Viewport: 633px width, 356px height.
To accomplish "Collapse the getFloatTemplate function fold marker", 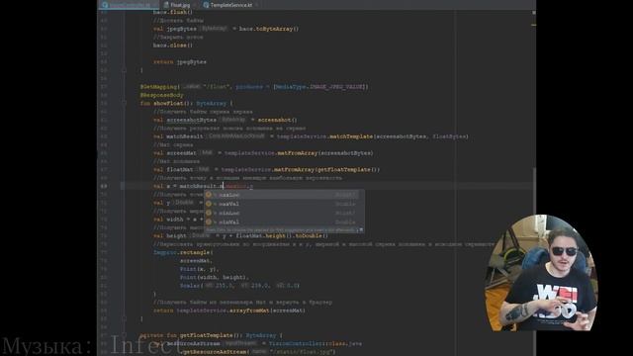I will [x=125, y=335].
